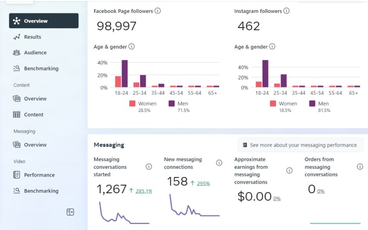Show info for Instagram Age & gender
This screenshot has height=230, width=368.
[272, 47]
